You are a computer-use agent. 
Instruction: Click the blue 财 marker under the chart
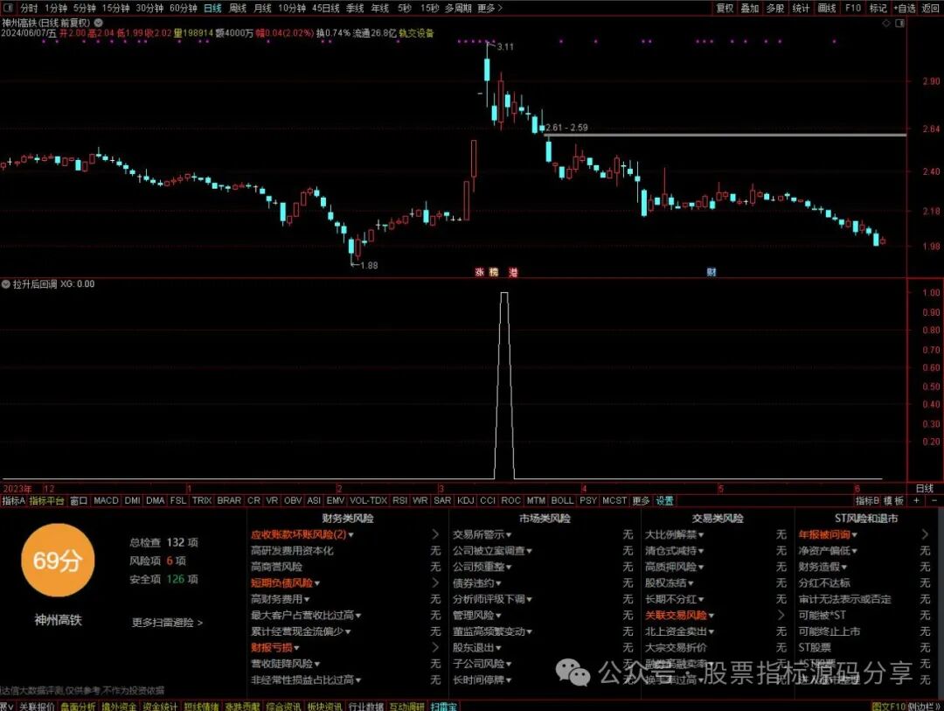[x=711, y=272]
